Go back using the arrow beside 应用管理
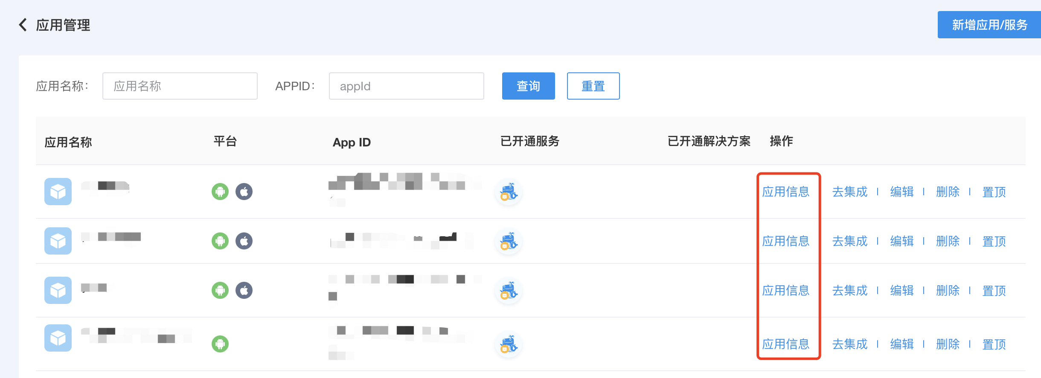This screenshot has height=378, width=1041. [23, 25]
